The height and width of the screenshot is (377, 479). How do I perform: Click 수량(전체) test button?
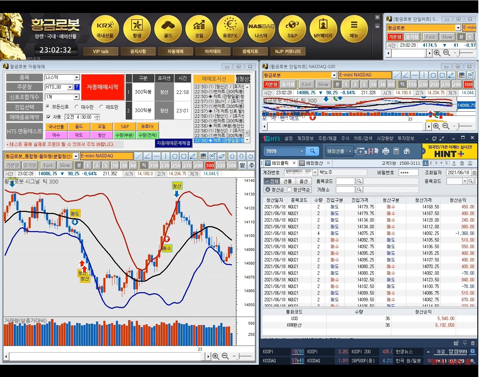[x=148, y=135]
